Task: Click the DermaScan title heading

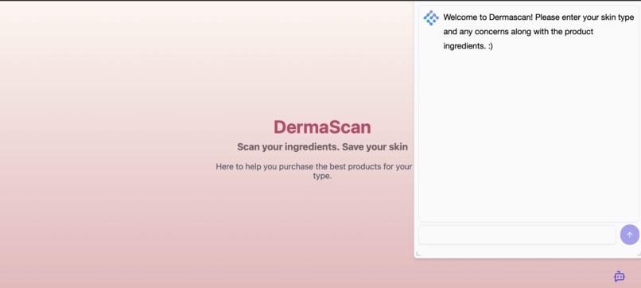Action: pos(322,126)
